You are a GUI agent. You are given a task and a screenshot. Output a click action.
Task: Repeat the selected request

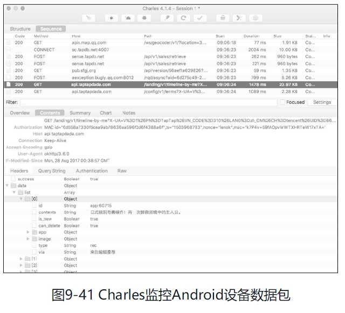pos(184,18)
